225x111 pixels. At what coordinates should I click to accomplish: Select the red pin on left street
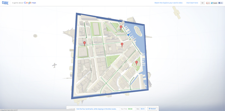(85, 43)
